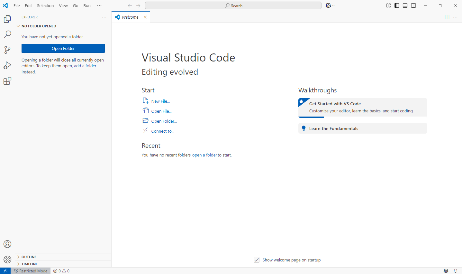This screenshot has width=462, height=274.
Task: Click the New File... link
Action: click(160, 101)
